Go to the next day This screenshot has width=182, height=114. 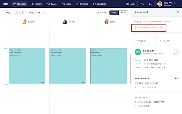tap(22, 13)
